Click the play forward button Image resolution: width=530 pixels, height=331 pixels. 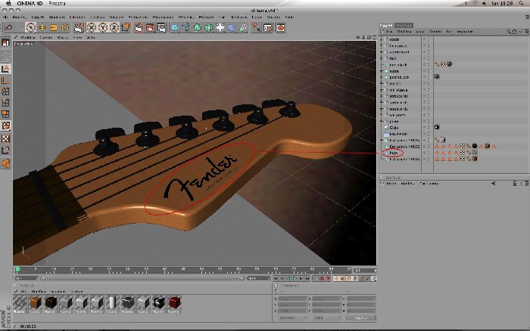(295, 278)
